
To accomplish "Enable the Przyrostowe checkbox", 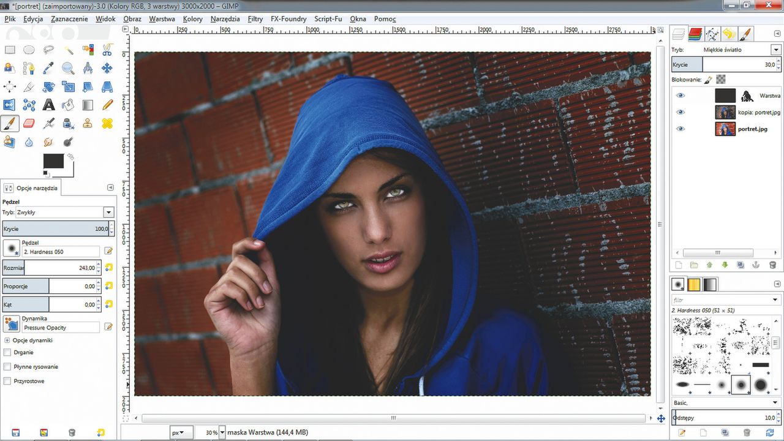I will (x=7, y=381).
